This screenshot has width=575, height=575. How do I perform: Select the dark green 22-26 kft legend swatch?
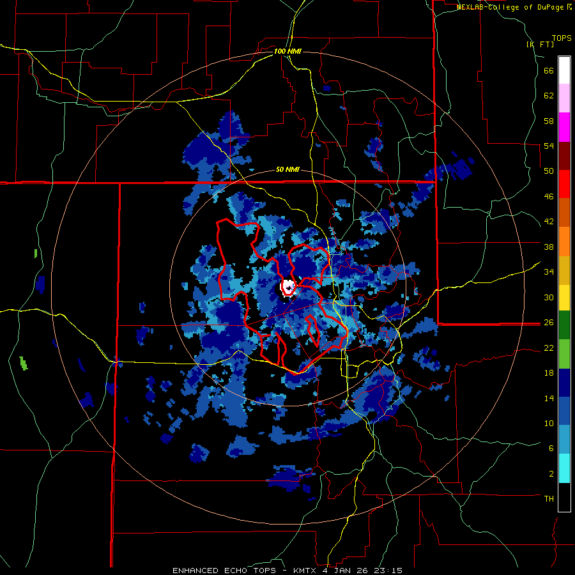[x=564, y=325]
